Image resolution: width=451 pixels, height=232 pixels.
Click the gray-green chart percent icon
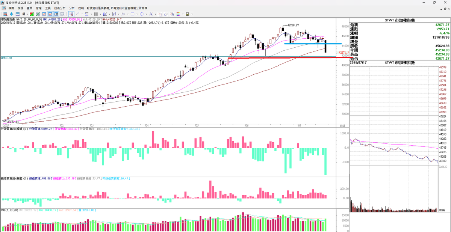point(38,14)
